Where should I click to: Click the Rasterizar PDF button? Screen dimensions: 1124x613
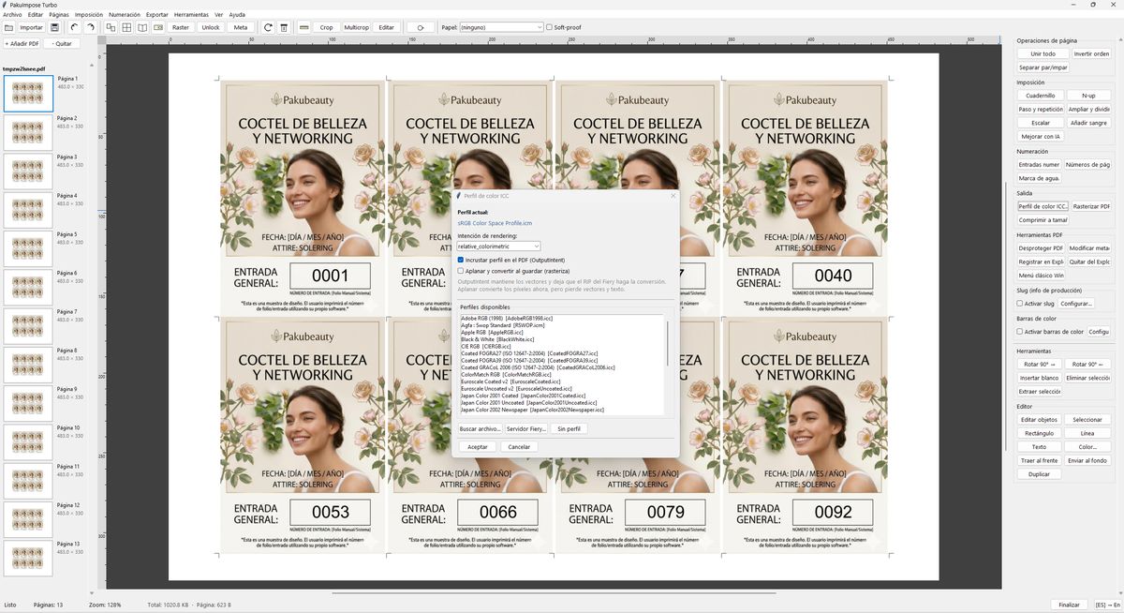pos(1092,206)
